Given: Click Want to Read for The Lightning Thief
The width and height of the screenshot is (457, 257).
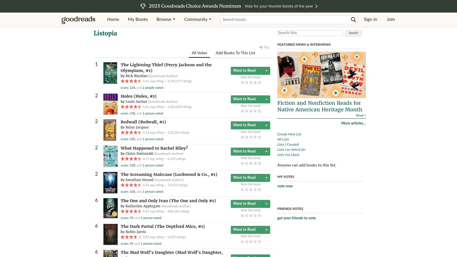Looking at the screenshot, I should click(246, 71).
